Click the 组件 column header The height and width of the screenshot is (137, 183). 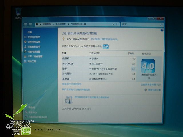[x=64, y=53]
